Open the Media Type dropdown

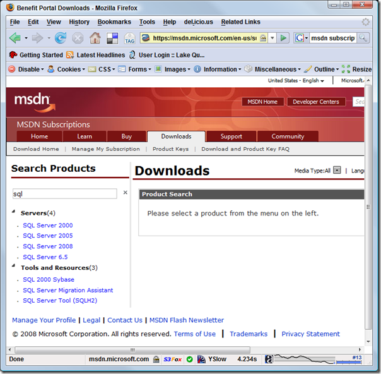point(337,170)
